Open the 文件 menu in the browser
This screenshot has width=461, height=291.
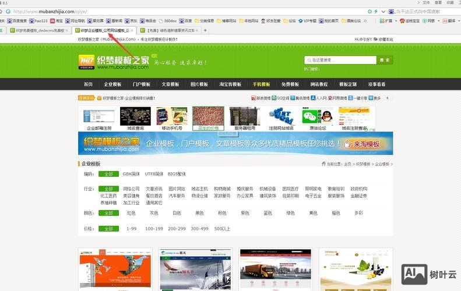tap(426, 2)
